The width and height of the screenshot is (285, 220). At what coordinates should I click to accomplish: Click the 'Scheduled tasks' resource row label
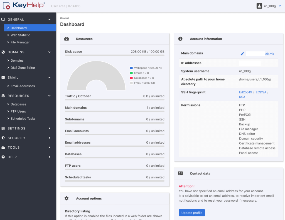pyautogui.click(x=78, y=177)
